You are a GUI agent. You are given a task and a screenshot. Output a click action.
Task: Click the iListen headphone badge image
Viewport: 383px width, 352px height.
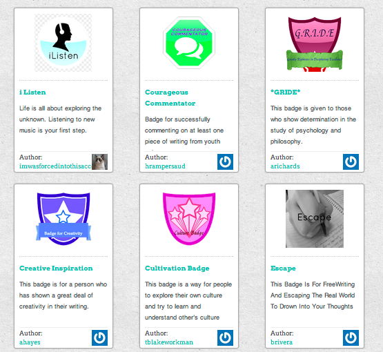(x=63, y=43)
